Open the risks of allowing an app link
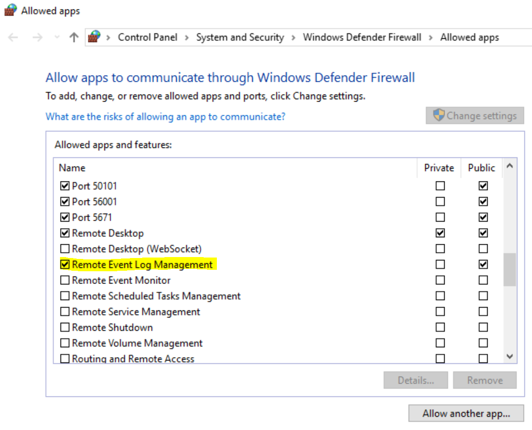The image size is (532, 430). click(165, 116)
